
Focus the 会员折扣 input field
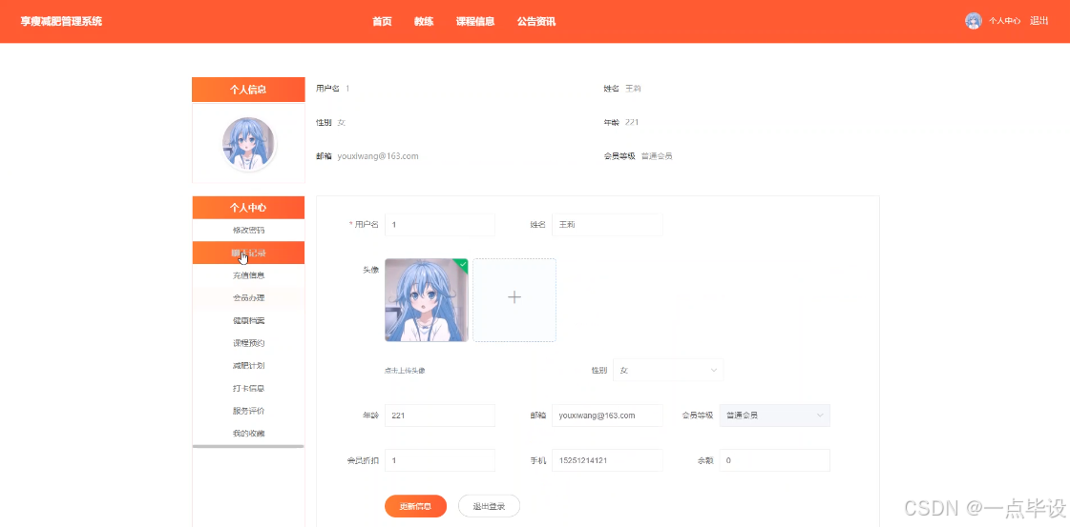[440, 460]
